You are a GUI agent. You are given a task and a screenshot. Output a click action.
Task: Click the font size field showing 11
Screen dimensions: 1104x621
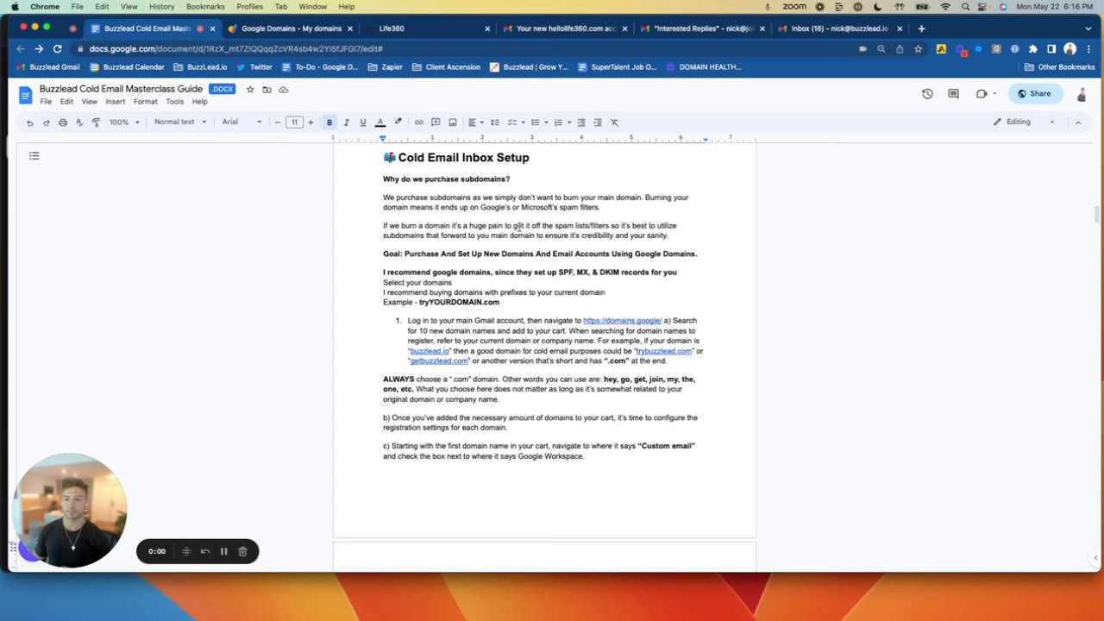click(294, 122)
